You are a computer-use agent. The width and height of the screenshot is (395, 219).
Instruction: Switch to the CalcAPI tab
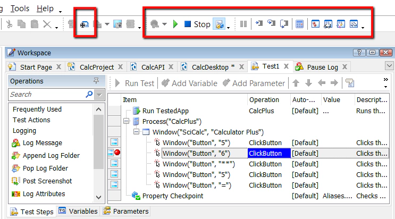pos(153,67)
